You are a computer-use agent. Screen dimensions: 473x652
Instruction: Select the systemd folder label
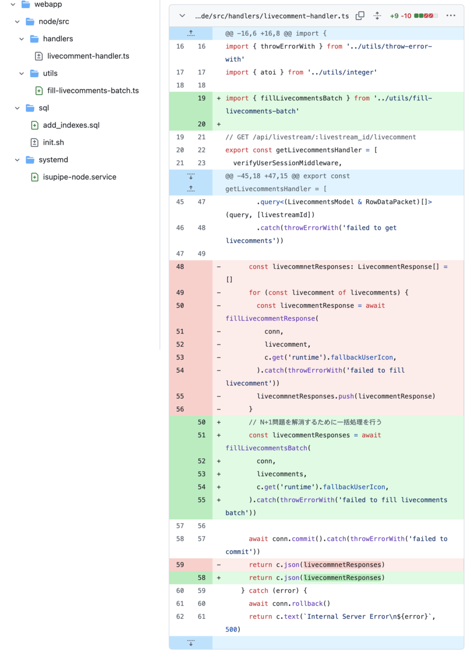[x=53, y=160]
